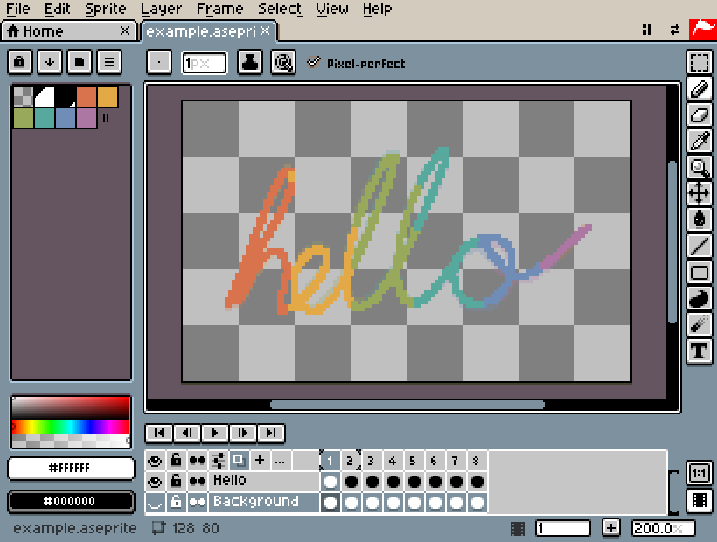This screenshot has width=717, height=542.
Task: Click the ink type button
Action: [250, 63]
